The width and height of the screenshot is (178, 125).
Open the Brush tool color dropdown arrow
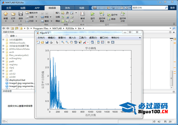tap(88, 42)
